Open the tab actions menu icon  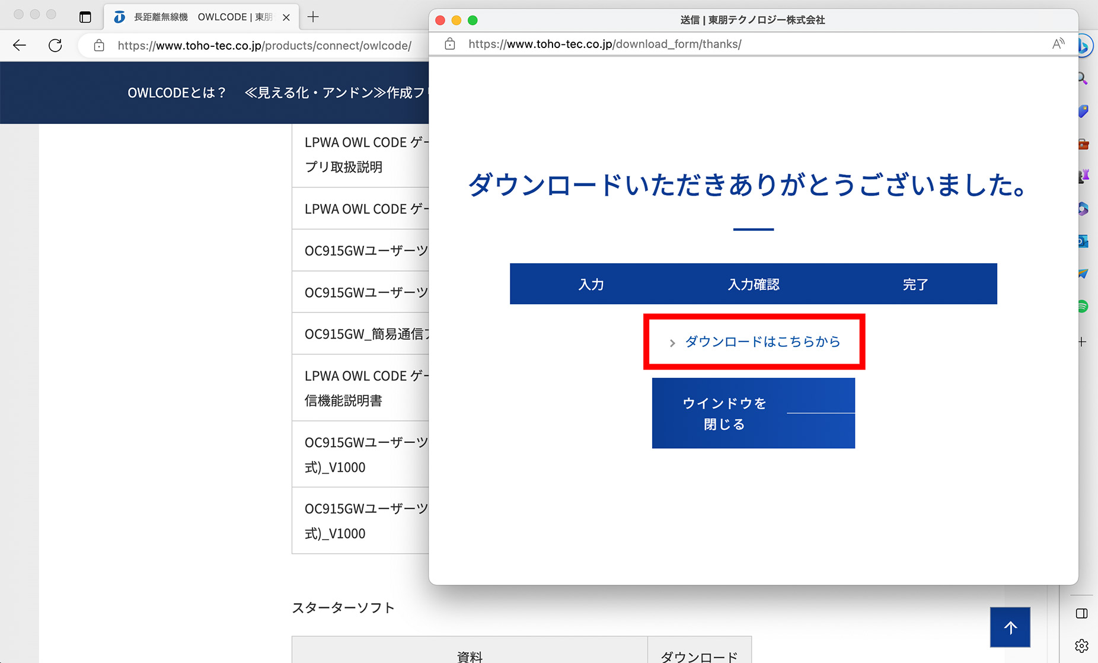85,17
